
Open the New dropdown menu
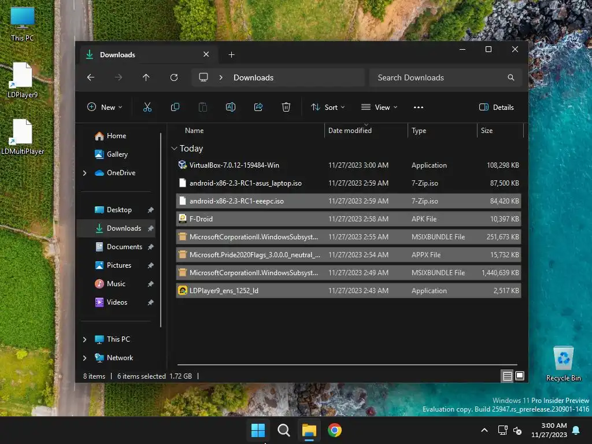(x=105, y=107)
